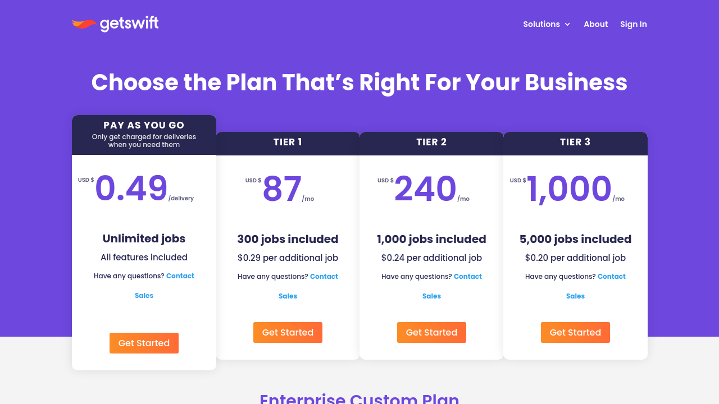Image resolution: width=719 pixels, height=404 pixels.
Task: Open Contact Sales link in Tier 2 card
Action: (467, 277)
